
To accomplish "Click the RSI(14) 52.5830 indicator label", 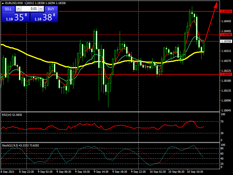I will (x=12, y=115).
